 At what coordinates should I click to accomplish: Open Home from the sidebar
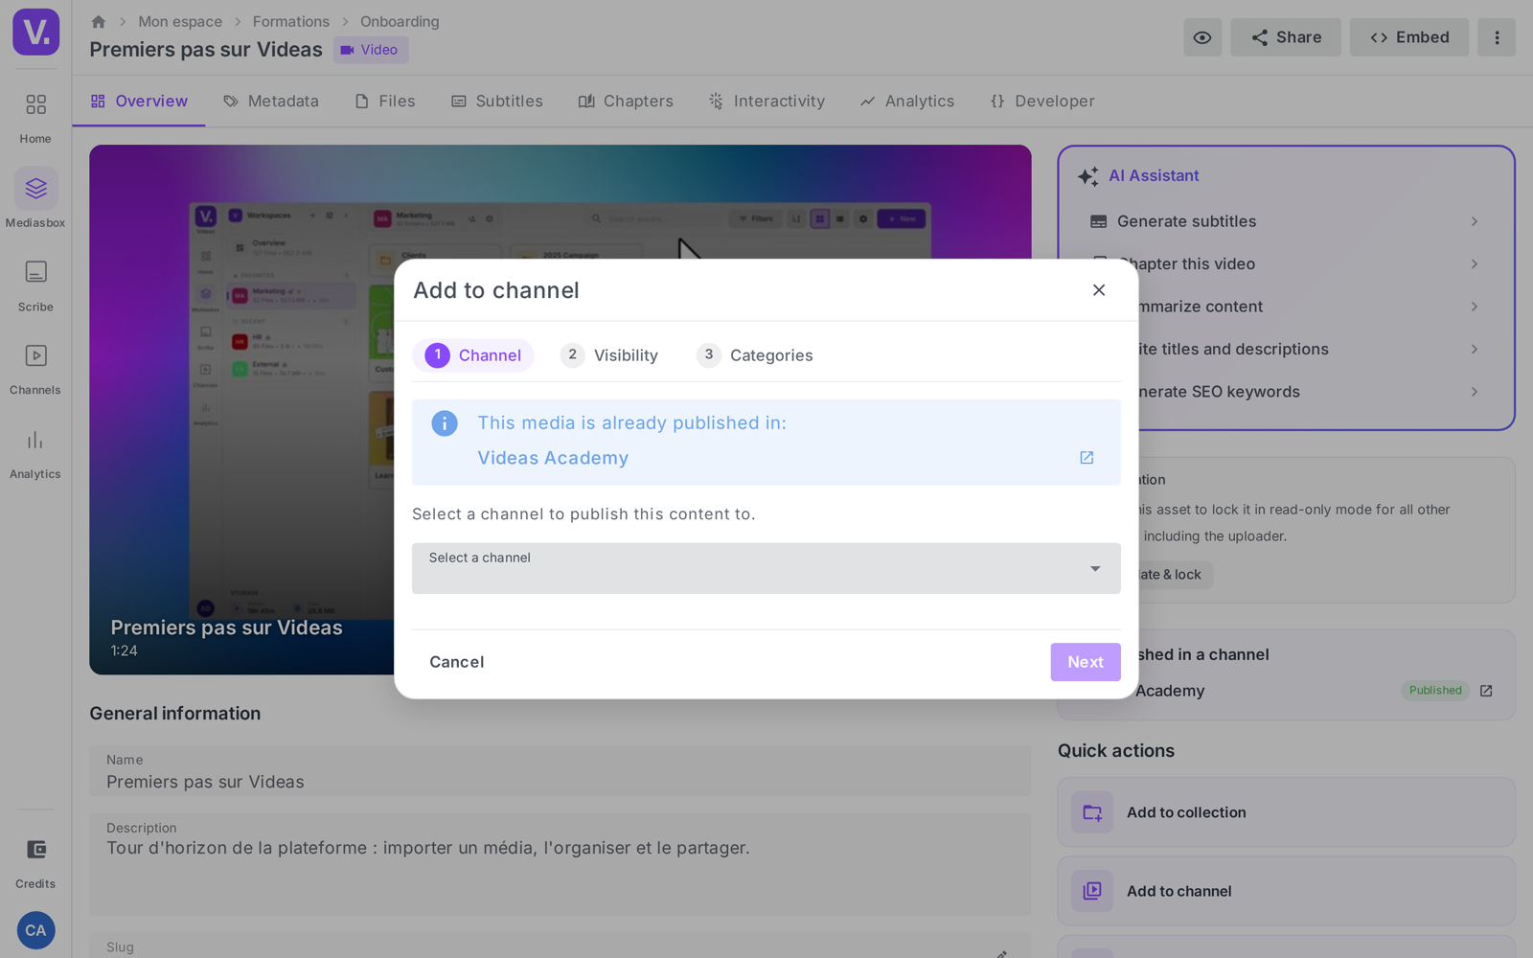(x=35, y=118)
